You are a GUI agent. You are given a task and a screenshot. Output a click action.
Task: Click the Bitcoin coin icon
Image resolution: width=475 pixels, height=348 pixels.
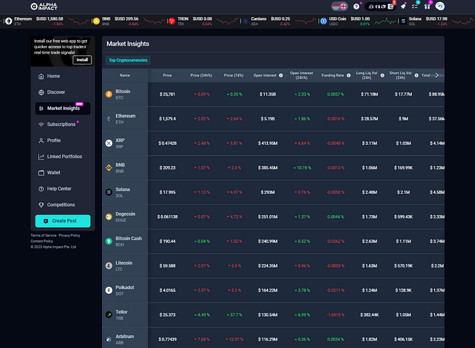click(109, 94)
